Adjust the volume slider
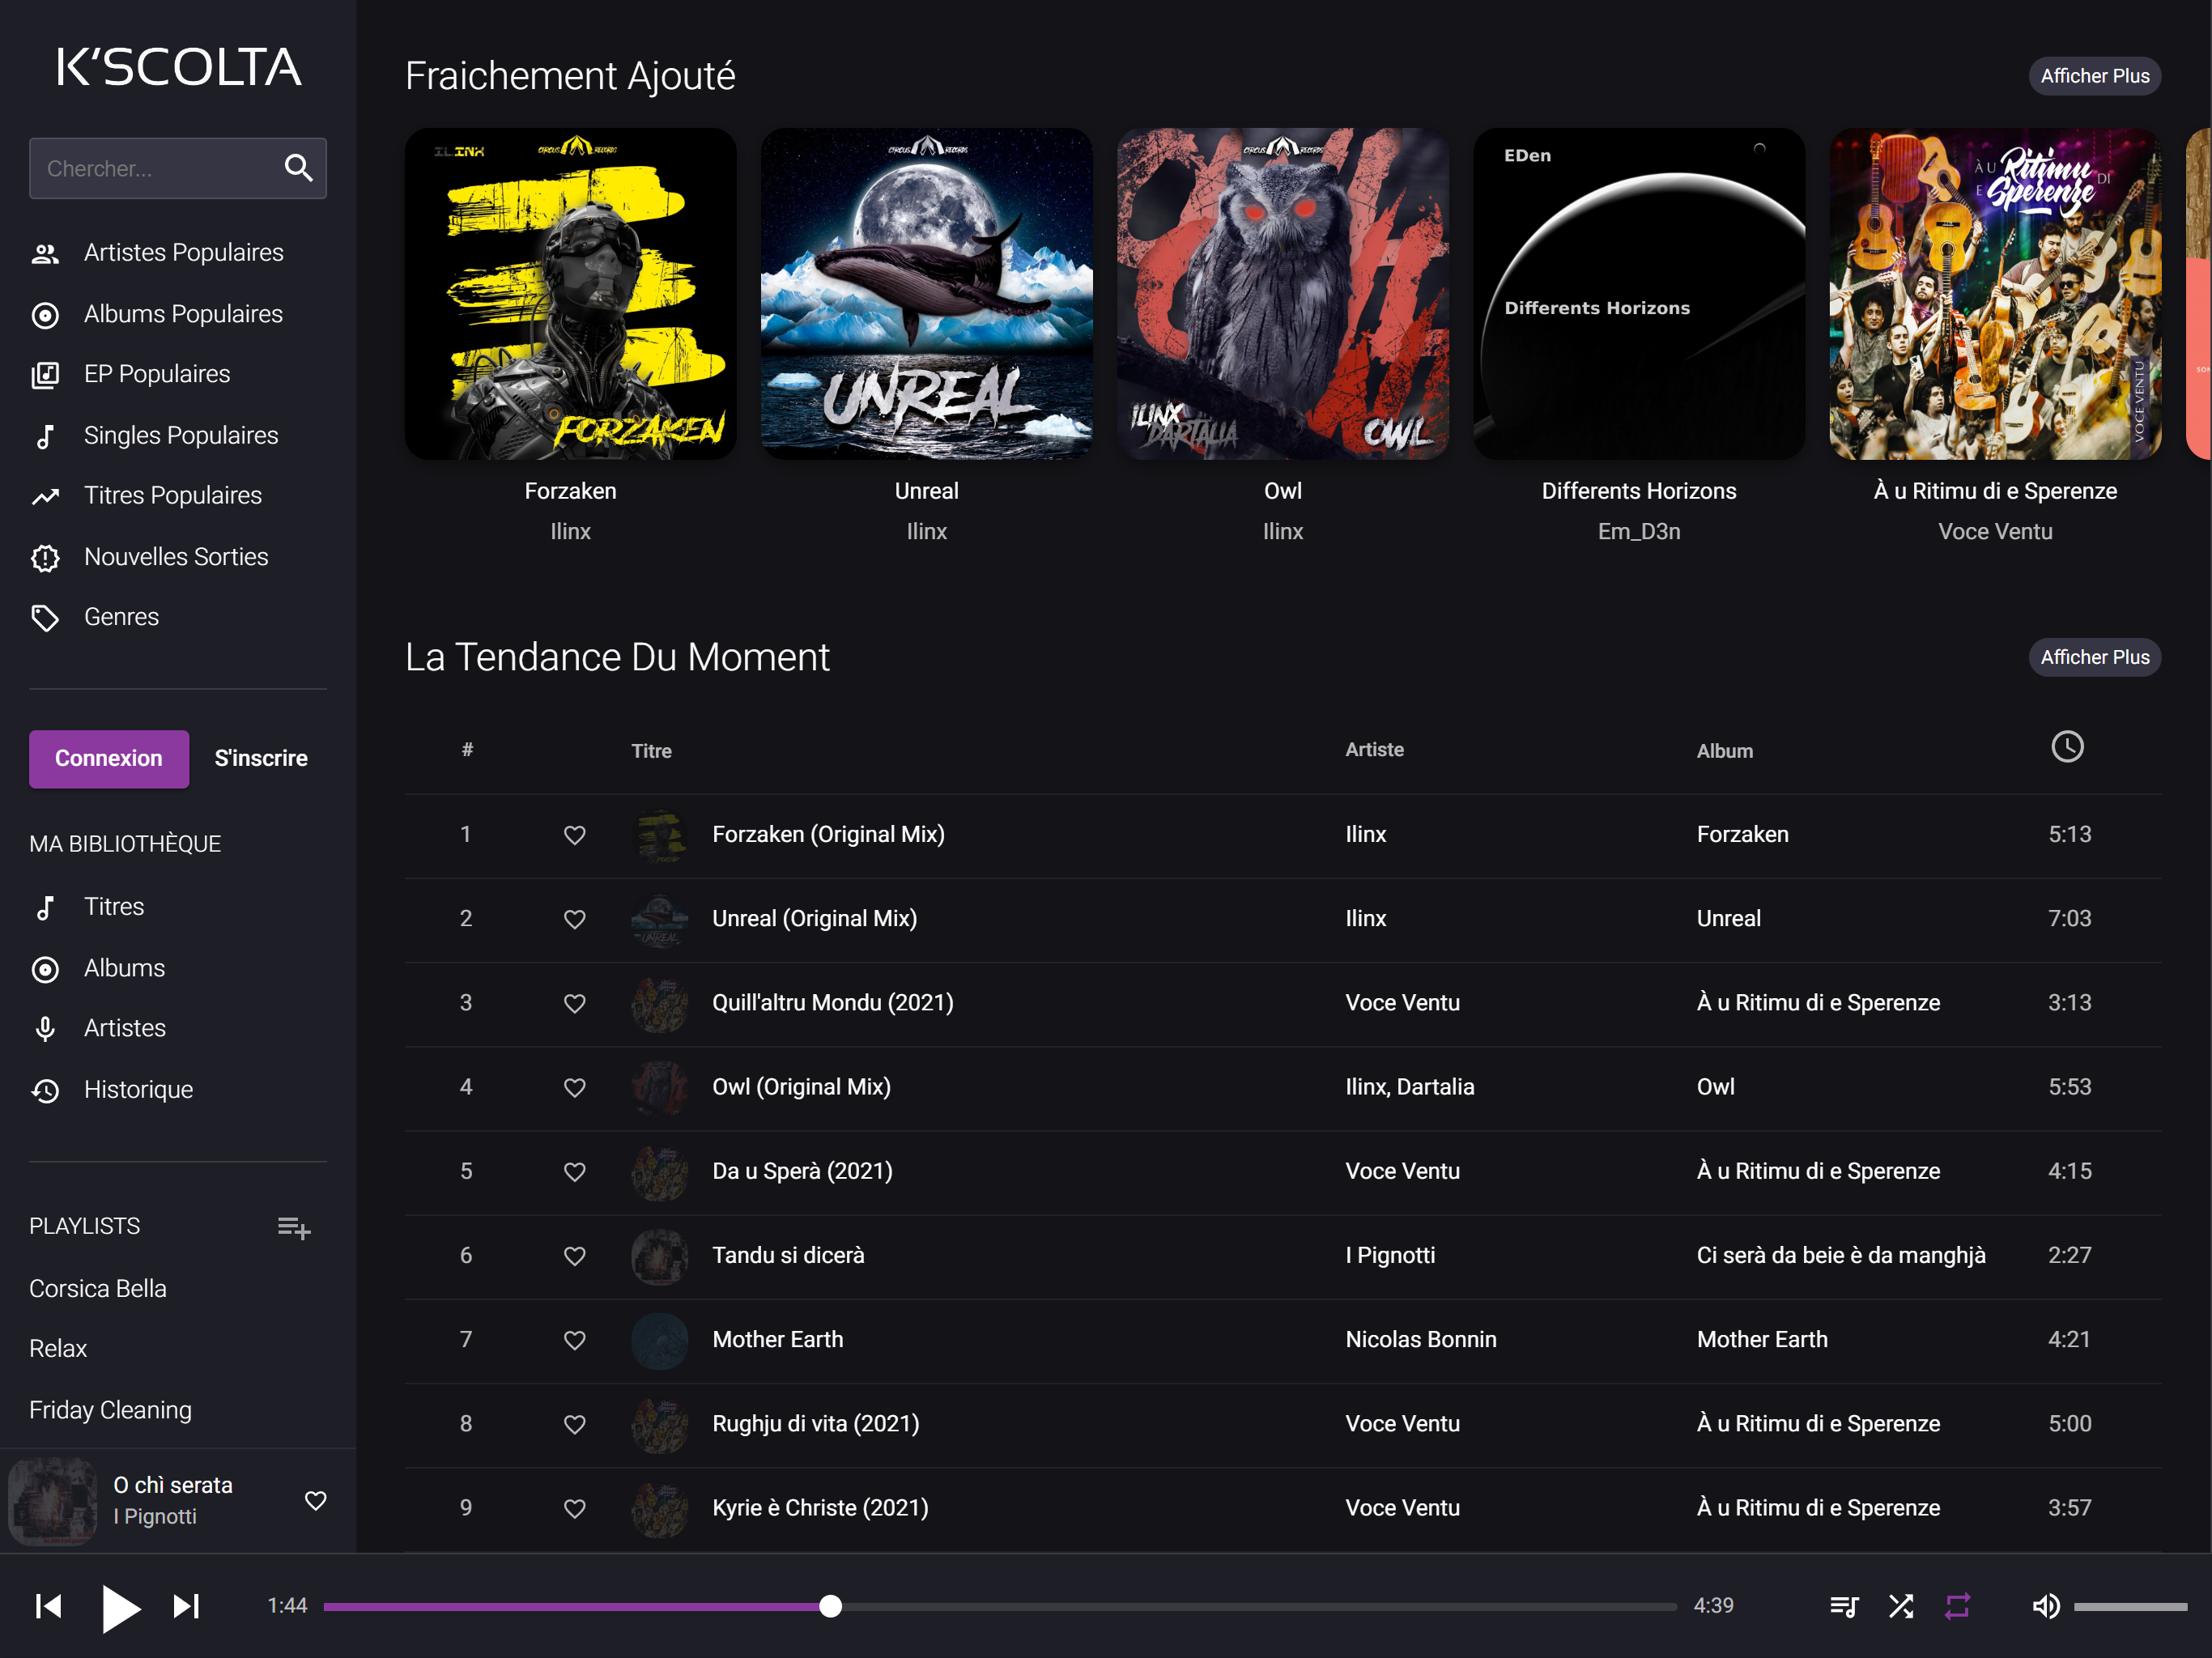Screen dimensions: 2212x1658 (2130, 1607)
